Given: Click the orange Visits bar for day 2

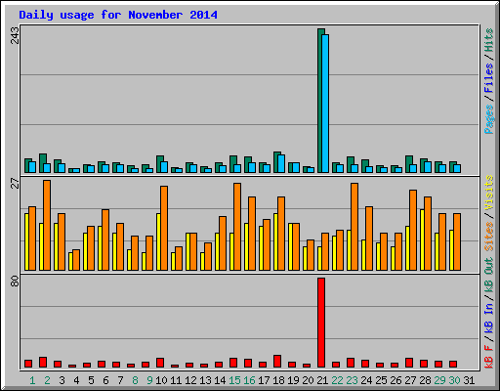Looking at the screenshot, I should tap(47, 225).
